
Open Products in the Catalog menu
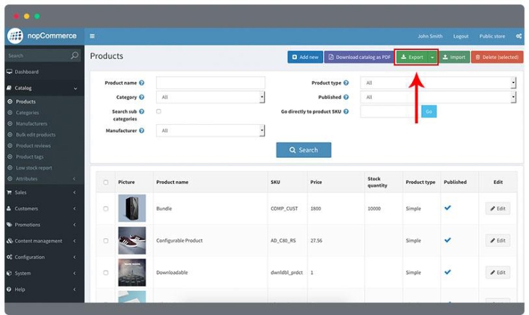25,101
